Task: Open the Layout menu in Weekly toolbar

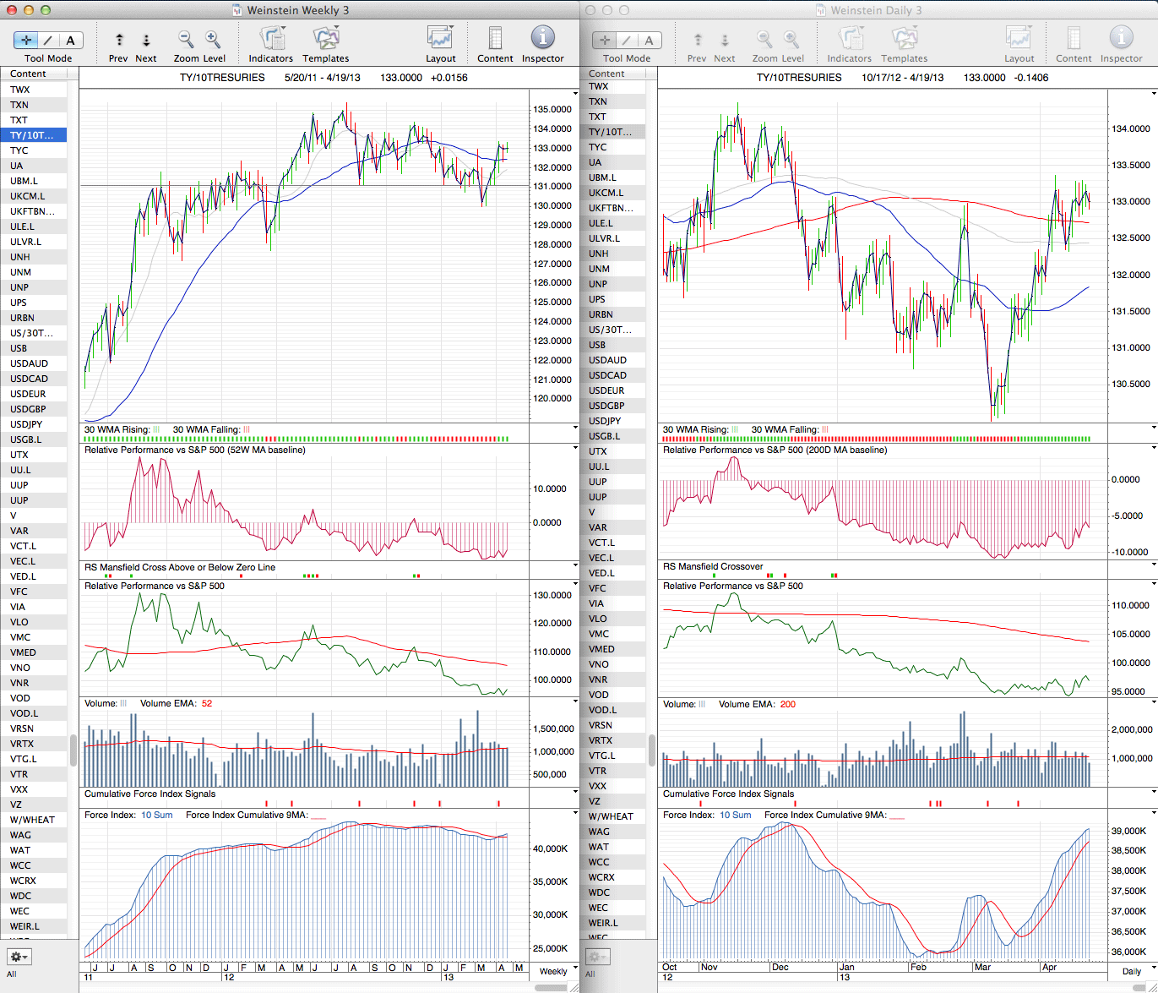Action: (x=440, y=39)
